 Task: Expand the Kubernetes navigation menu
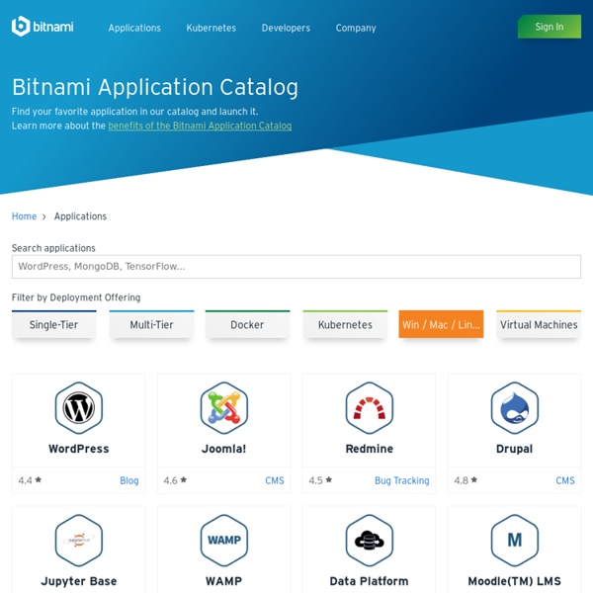tap(211, 28)
